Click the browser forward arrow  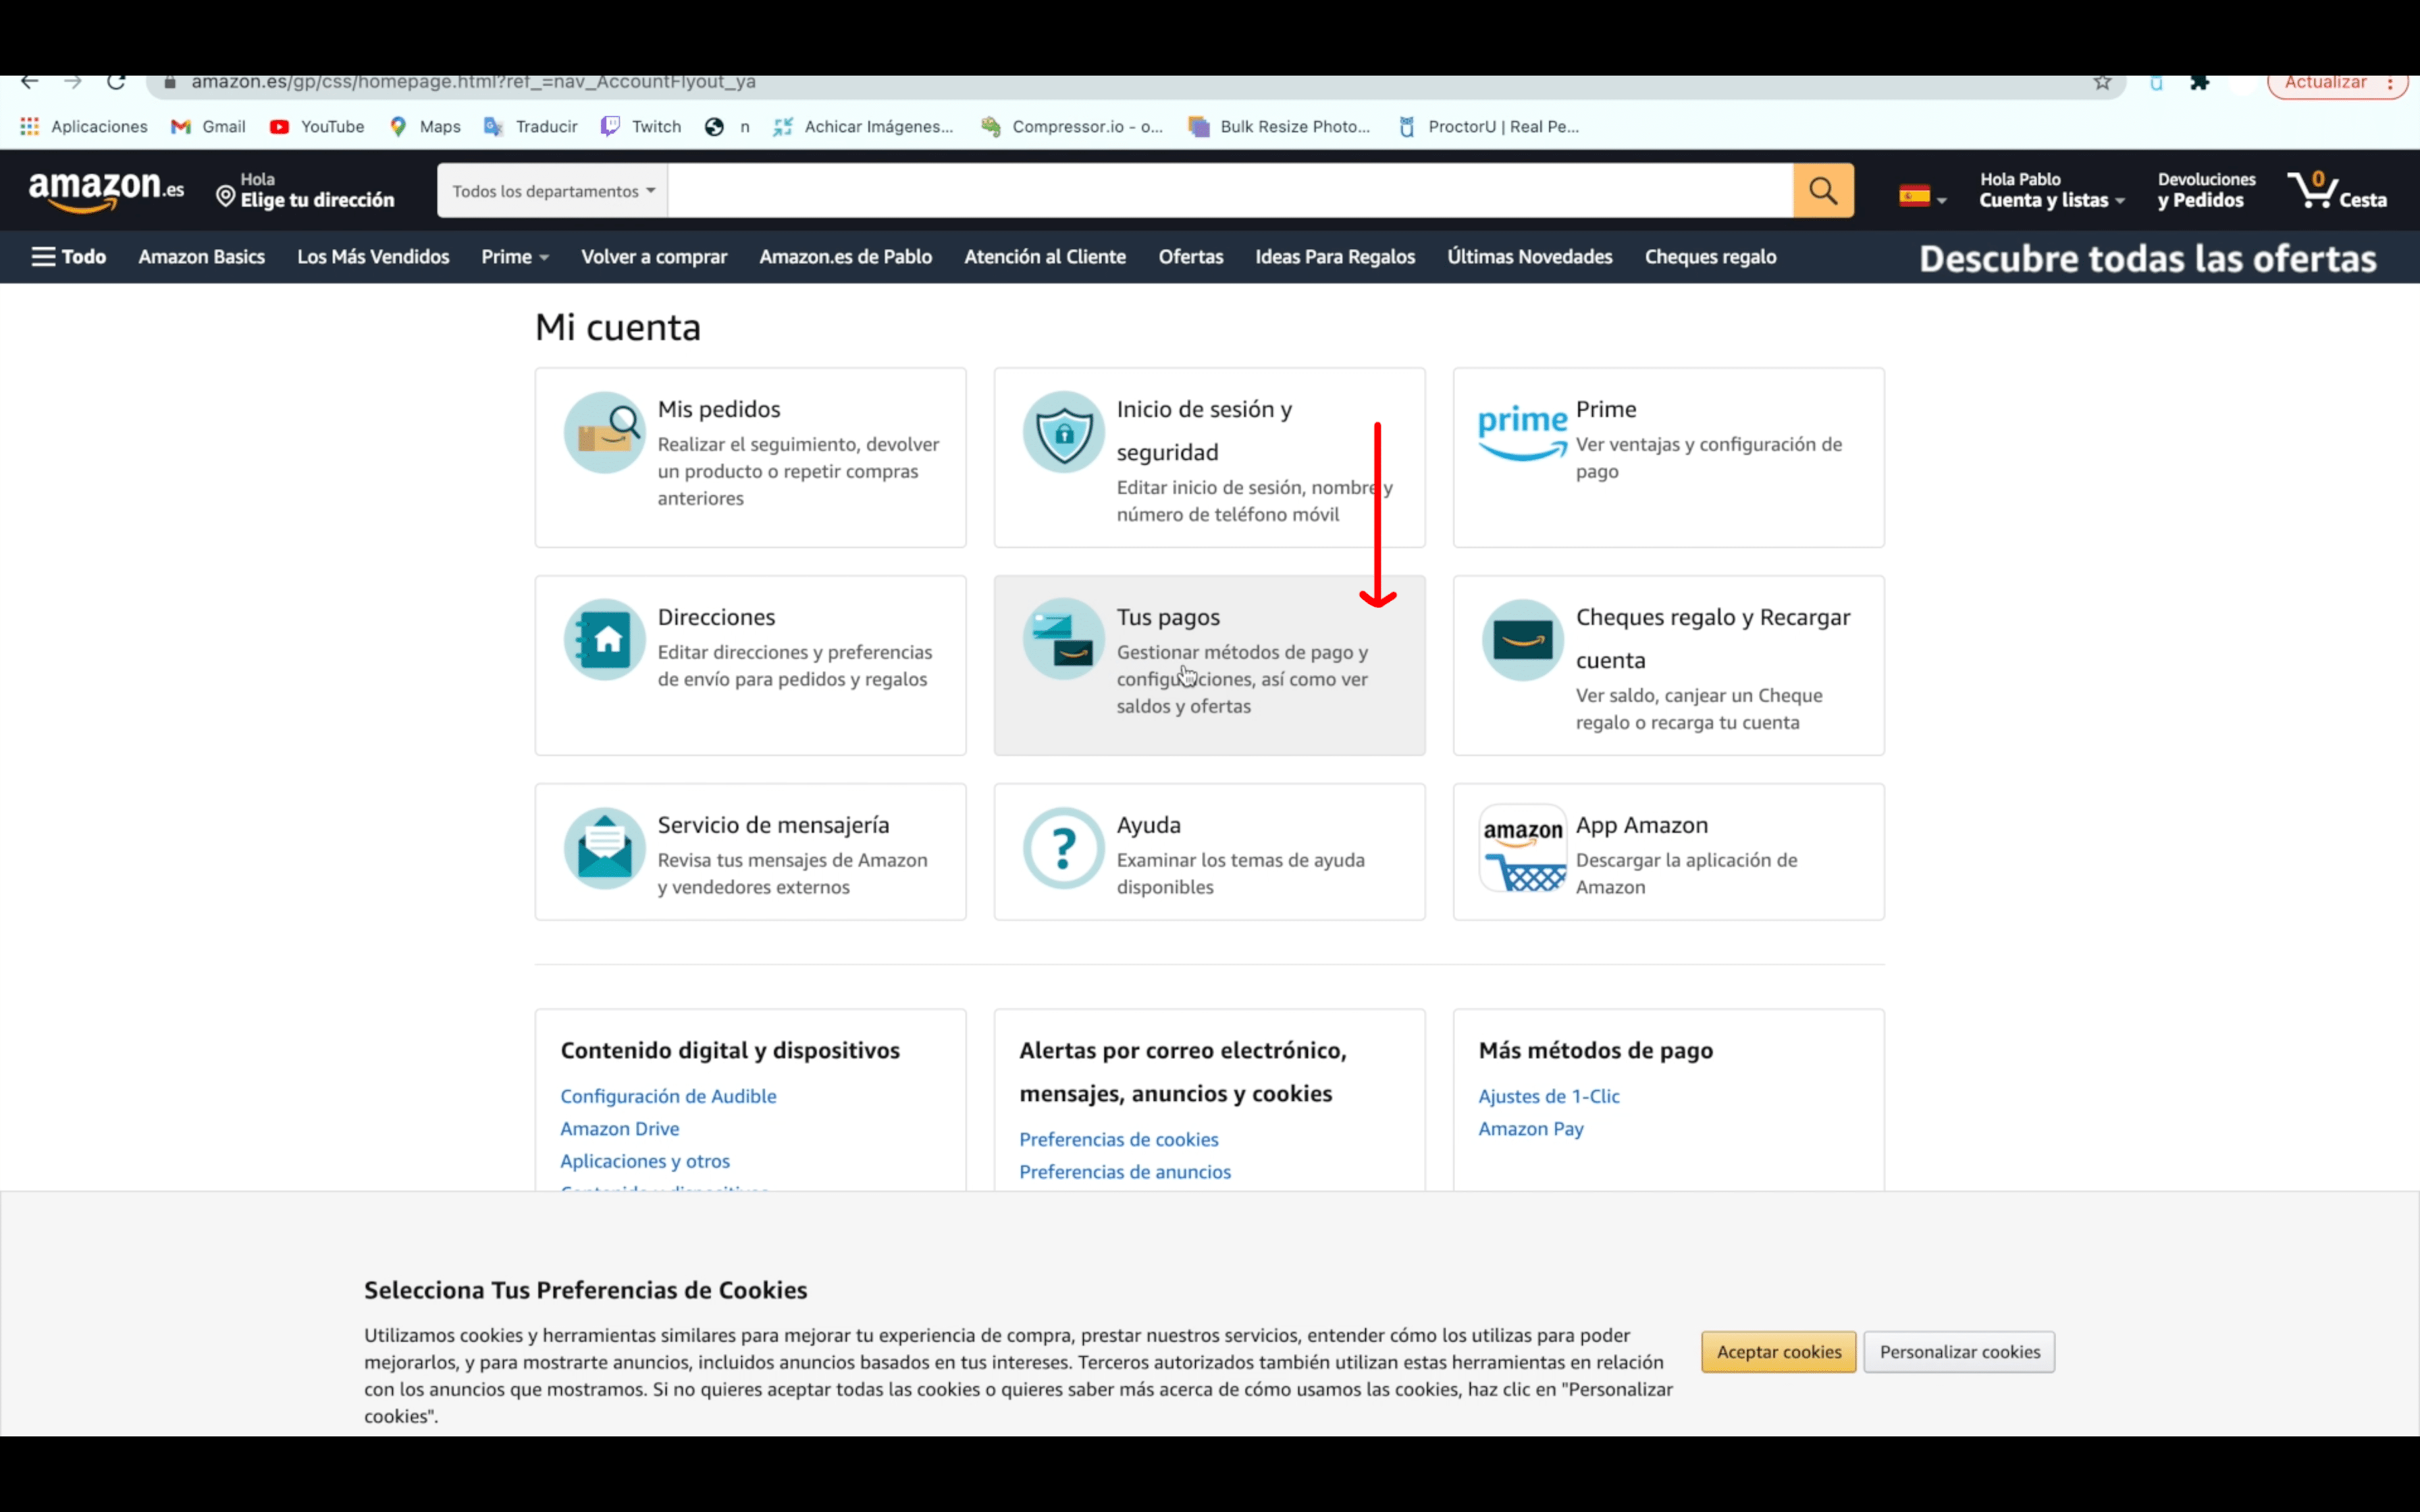[72, 82]
